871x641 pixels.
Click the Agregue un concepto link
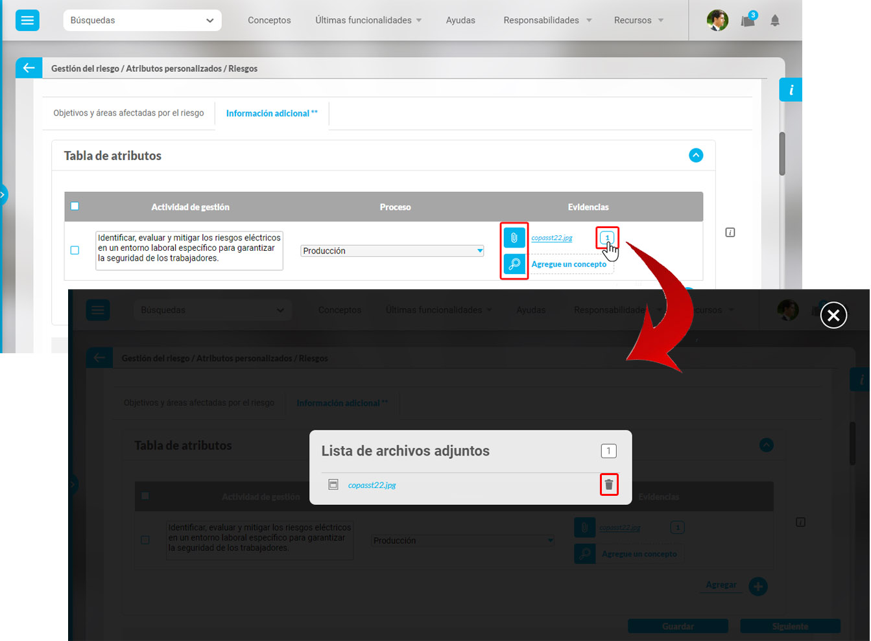point(569,264)
